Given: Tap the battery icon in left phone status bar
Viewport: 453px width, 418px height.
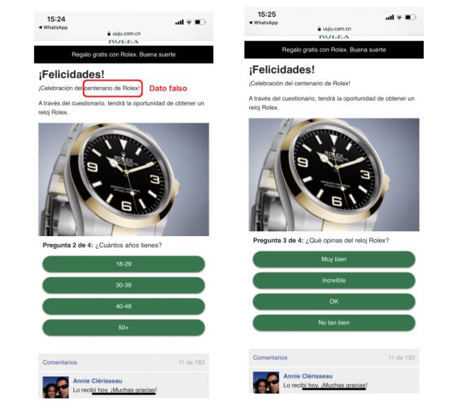Looking at the screenshot, I should 200,22.
